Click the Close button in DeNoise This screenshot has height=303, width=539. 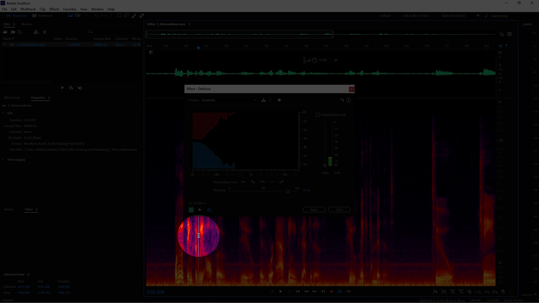pos(339,210)
